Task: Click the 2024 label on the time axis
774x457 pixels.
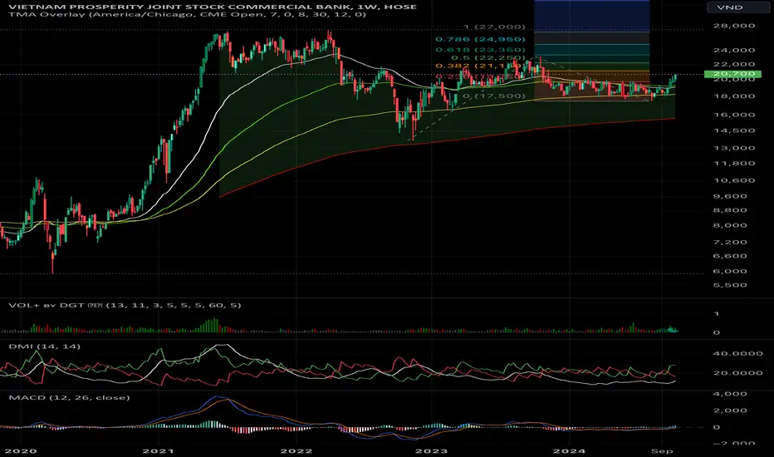Action: tap(569, 451)
